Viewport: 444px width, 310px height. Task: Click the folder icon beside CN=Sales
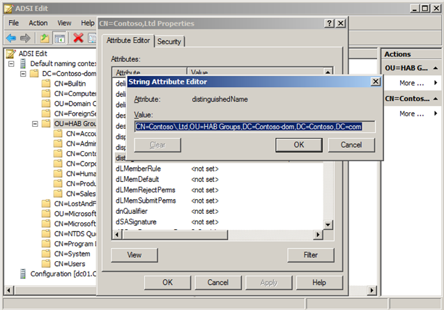tap(58, 194)
